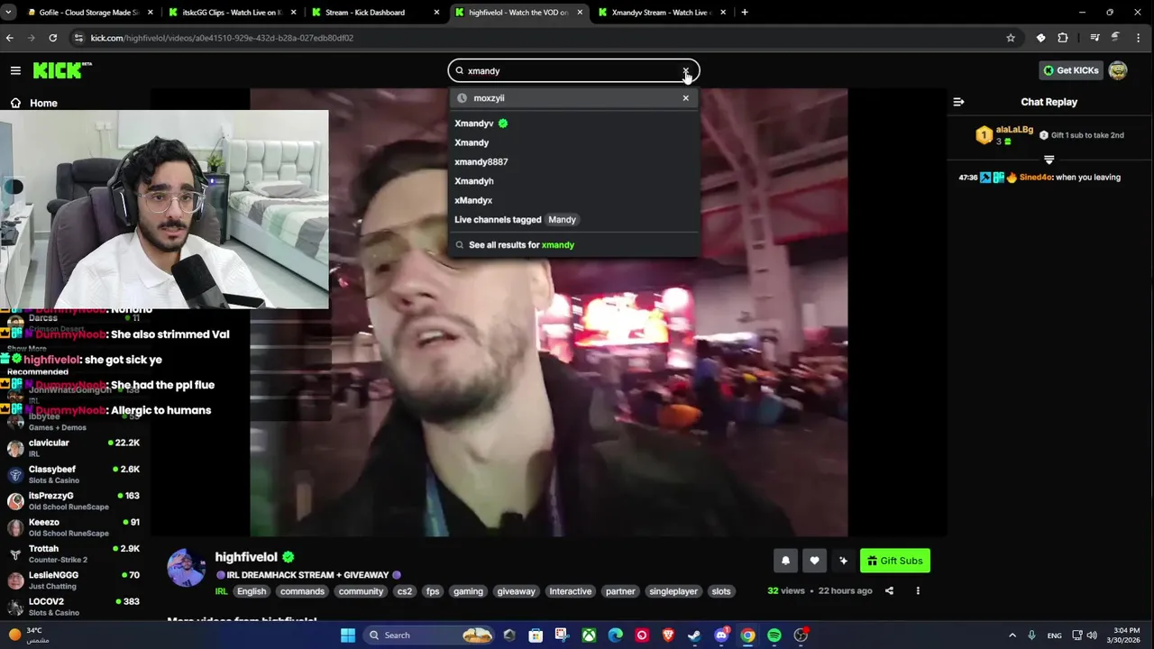
Task: Open a new browser tab
Action: 745,13
